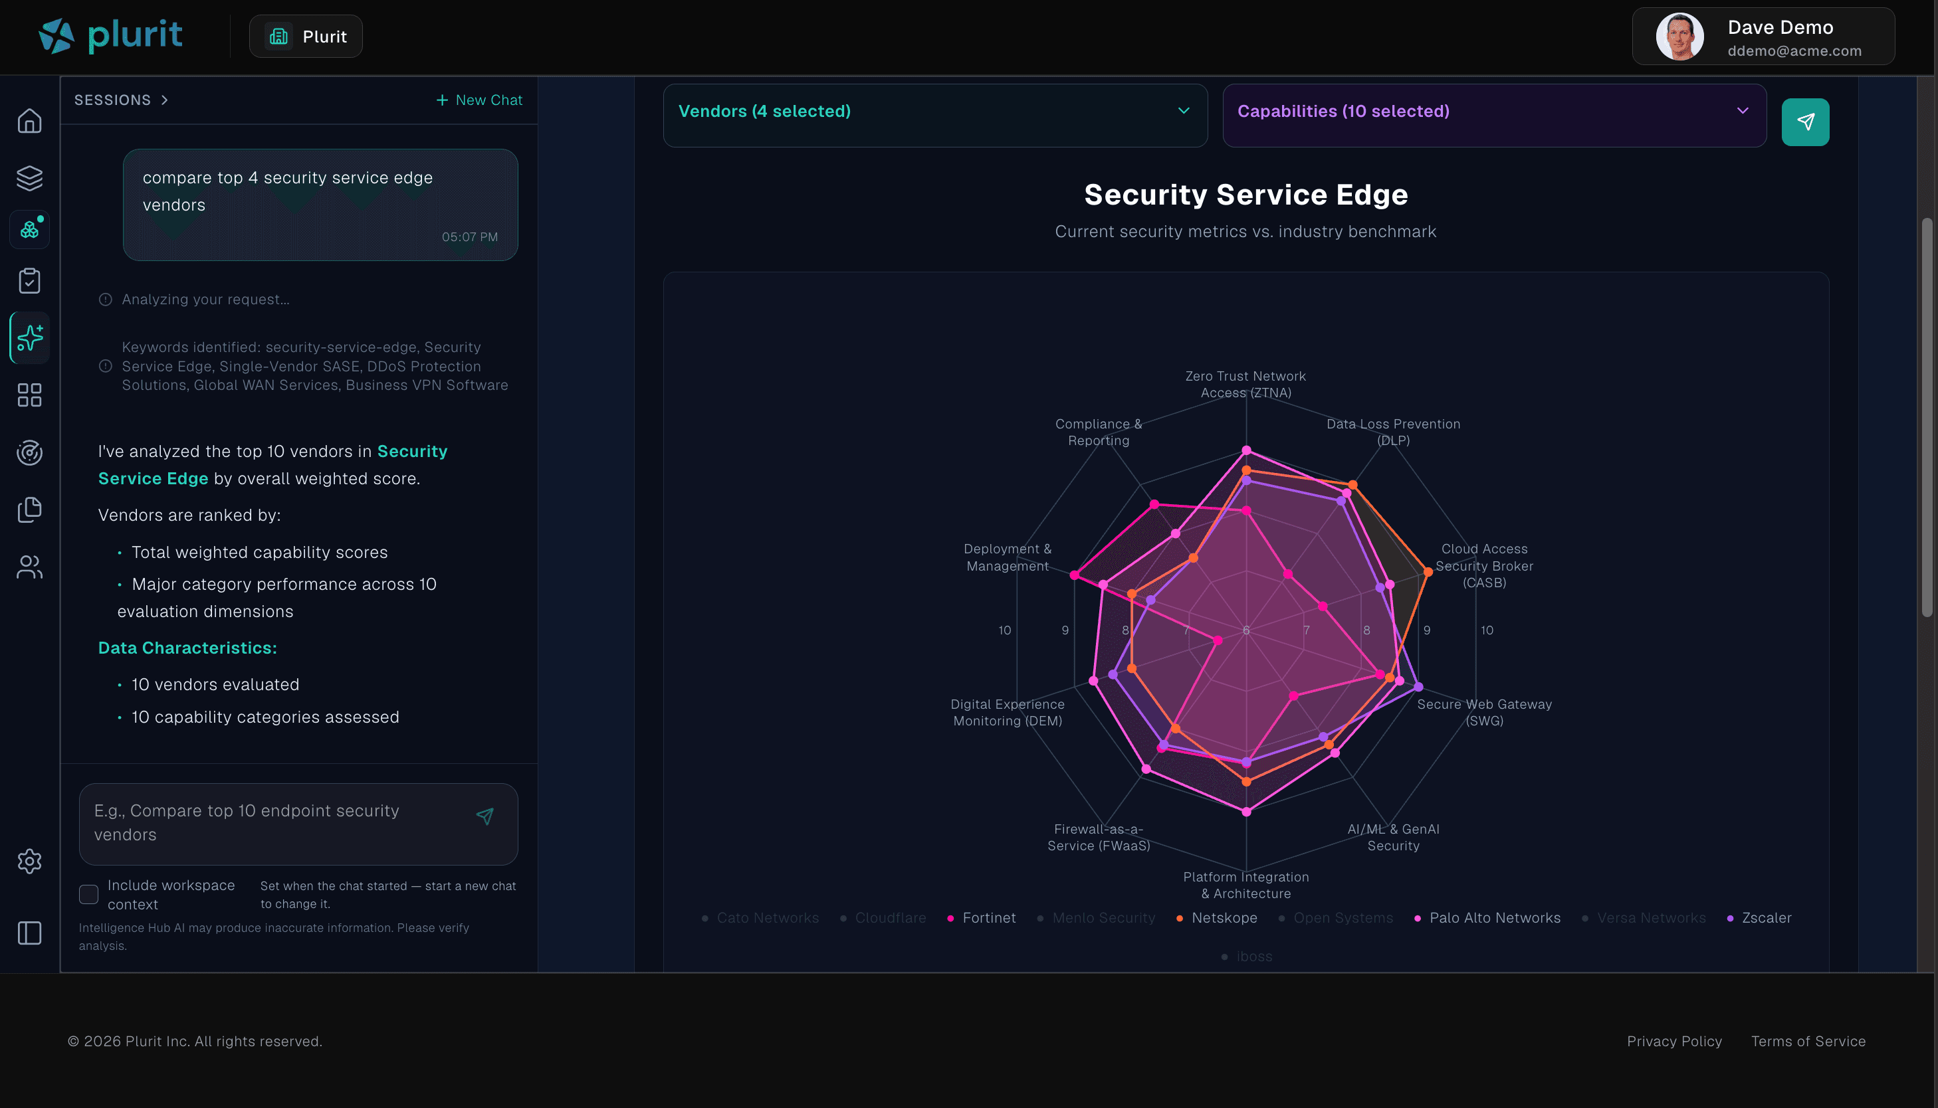
Task: Open the Terms of Service link
Action: [1808, 1041]
